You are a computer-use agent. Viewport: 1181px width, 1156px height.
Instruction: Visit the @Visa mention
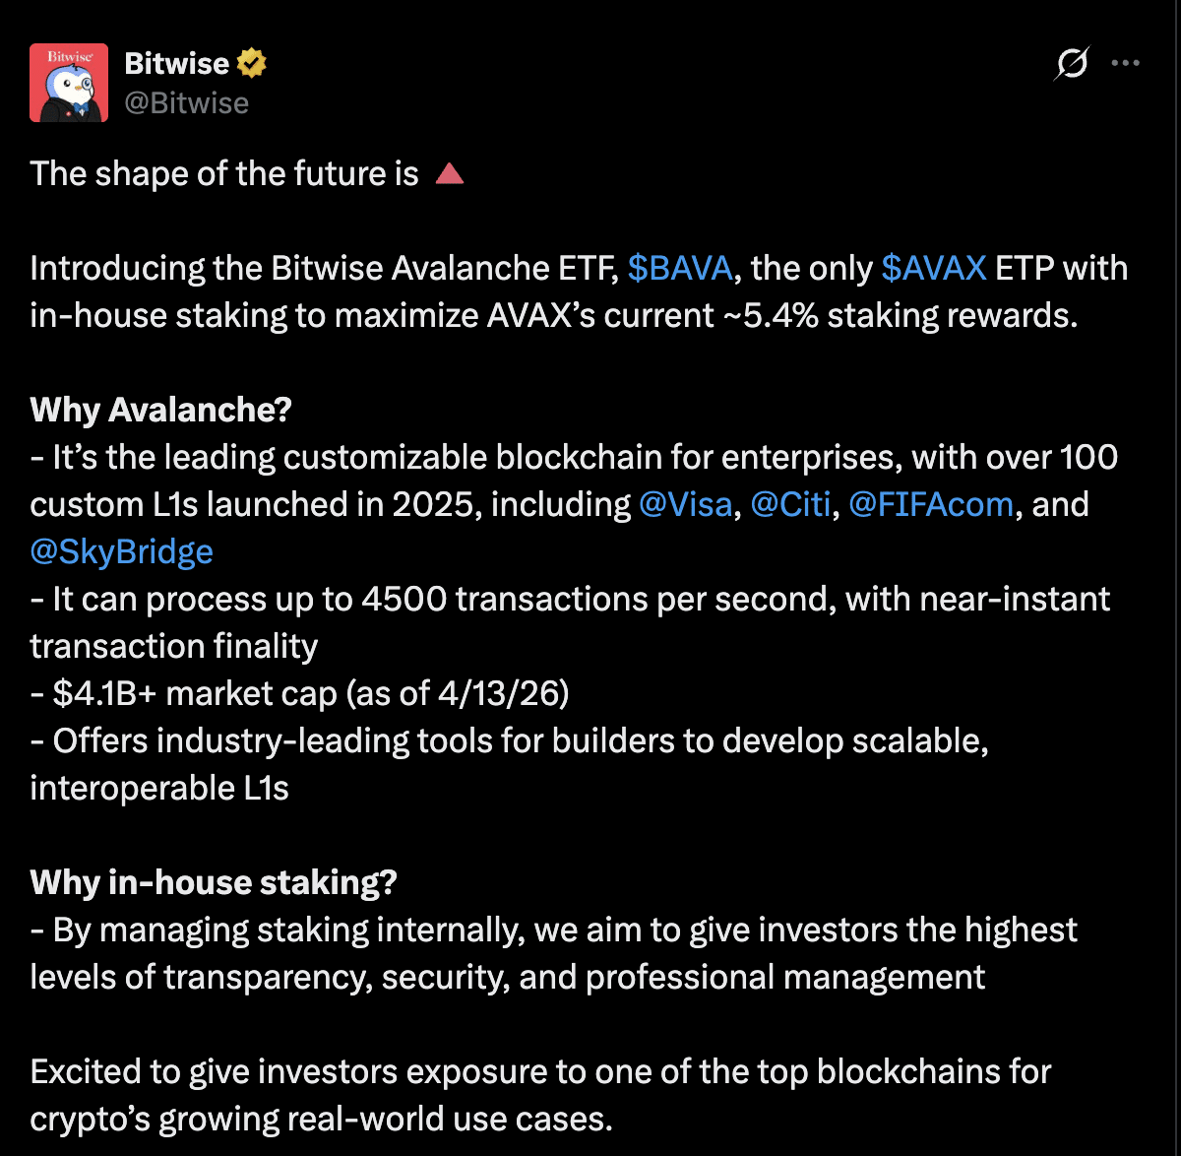(685, 504)
